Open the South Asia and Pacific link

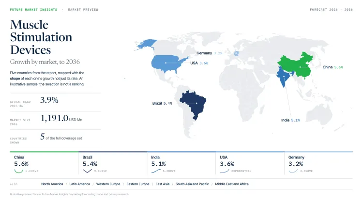coord(192,184)
